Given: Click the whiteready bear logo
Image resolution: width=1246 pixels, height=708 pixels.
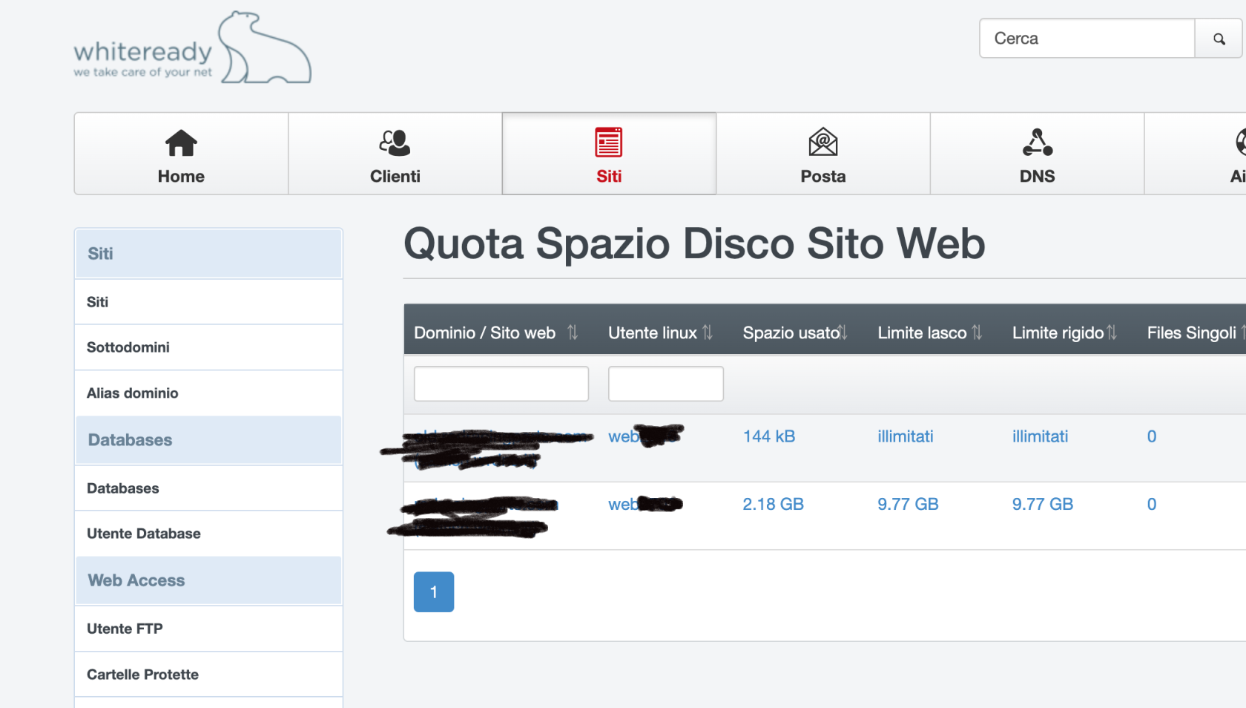Looking at the screenshot, I should (192, 47).
